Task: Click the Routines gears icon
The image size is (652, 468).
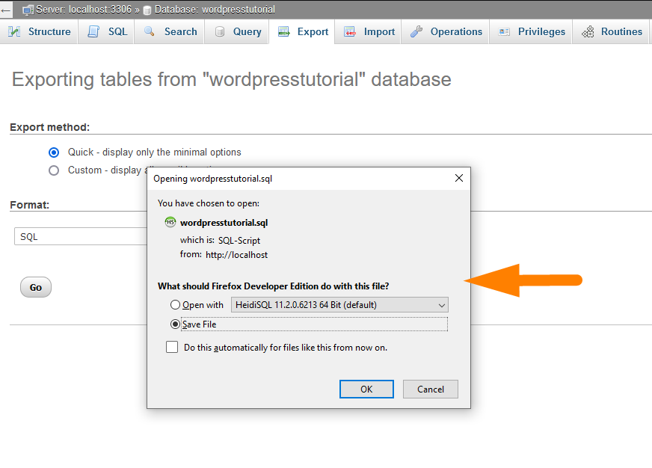Action: click(x=588, y=31)
